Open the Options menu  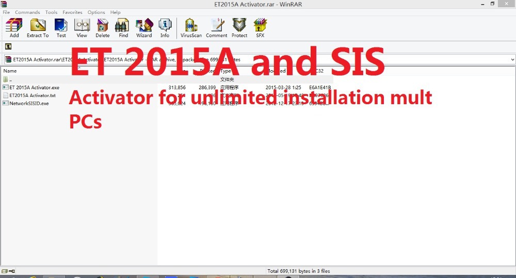(x=96, y=12)
